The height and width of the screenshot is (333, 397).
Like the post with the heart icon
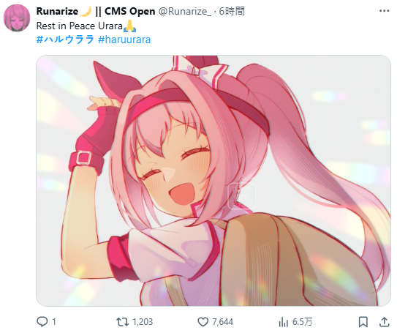point(203,322)
